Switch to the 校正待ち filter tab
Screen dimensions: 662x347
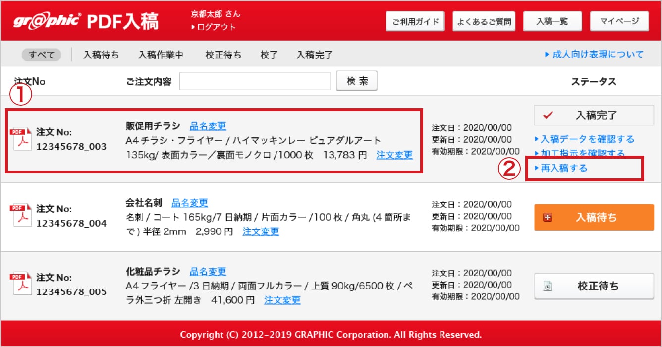(x=223, y=55)
